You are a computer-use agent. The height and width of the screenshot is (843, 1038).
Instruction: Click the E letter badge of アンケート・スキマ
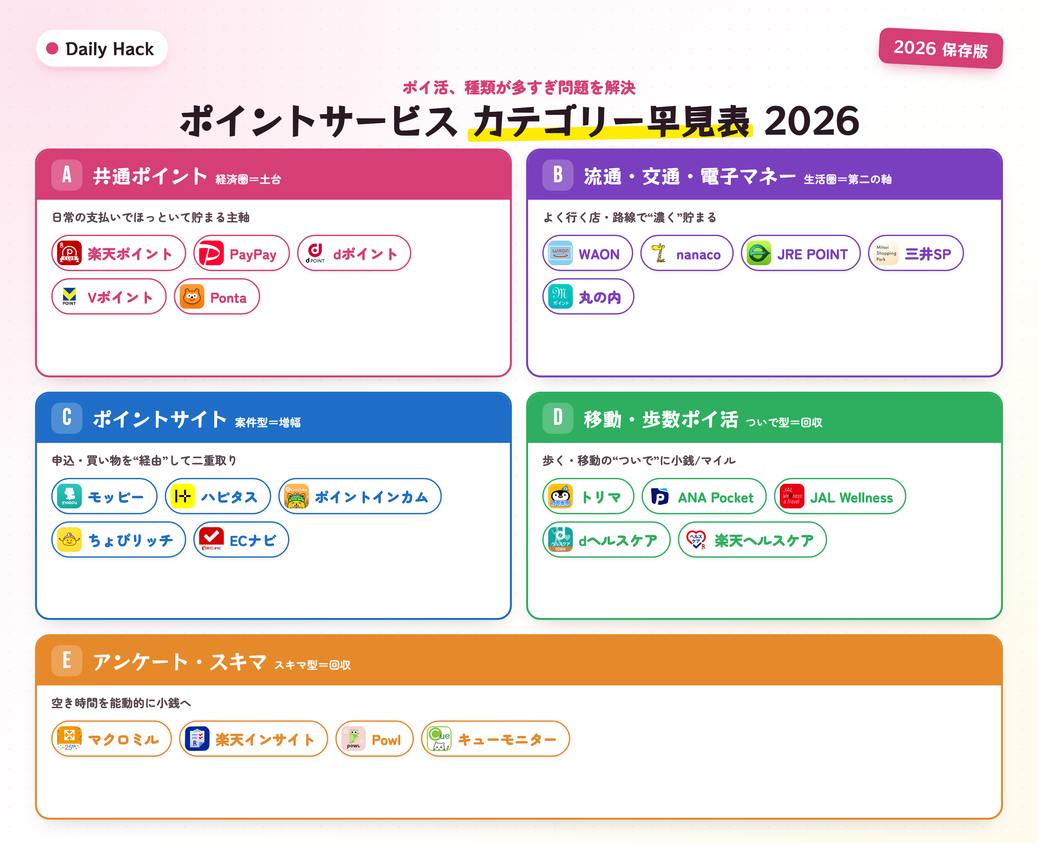[67, 660]
